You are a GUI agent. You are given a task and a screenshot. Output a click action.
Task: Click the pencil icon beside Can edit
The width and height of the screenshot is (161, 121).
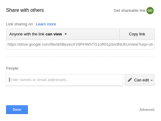[130, 80]
